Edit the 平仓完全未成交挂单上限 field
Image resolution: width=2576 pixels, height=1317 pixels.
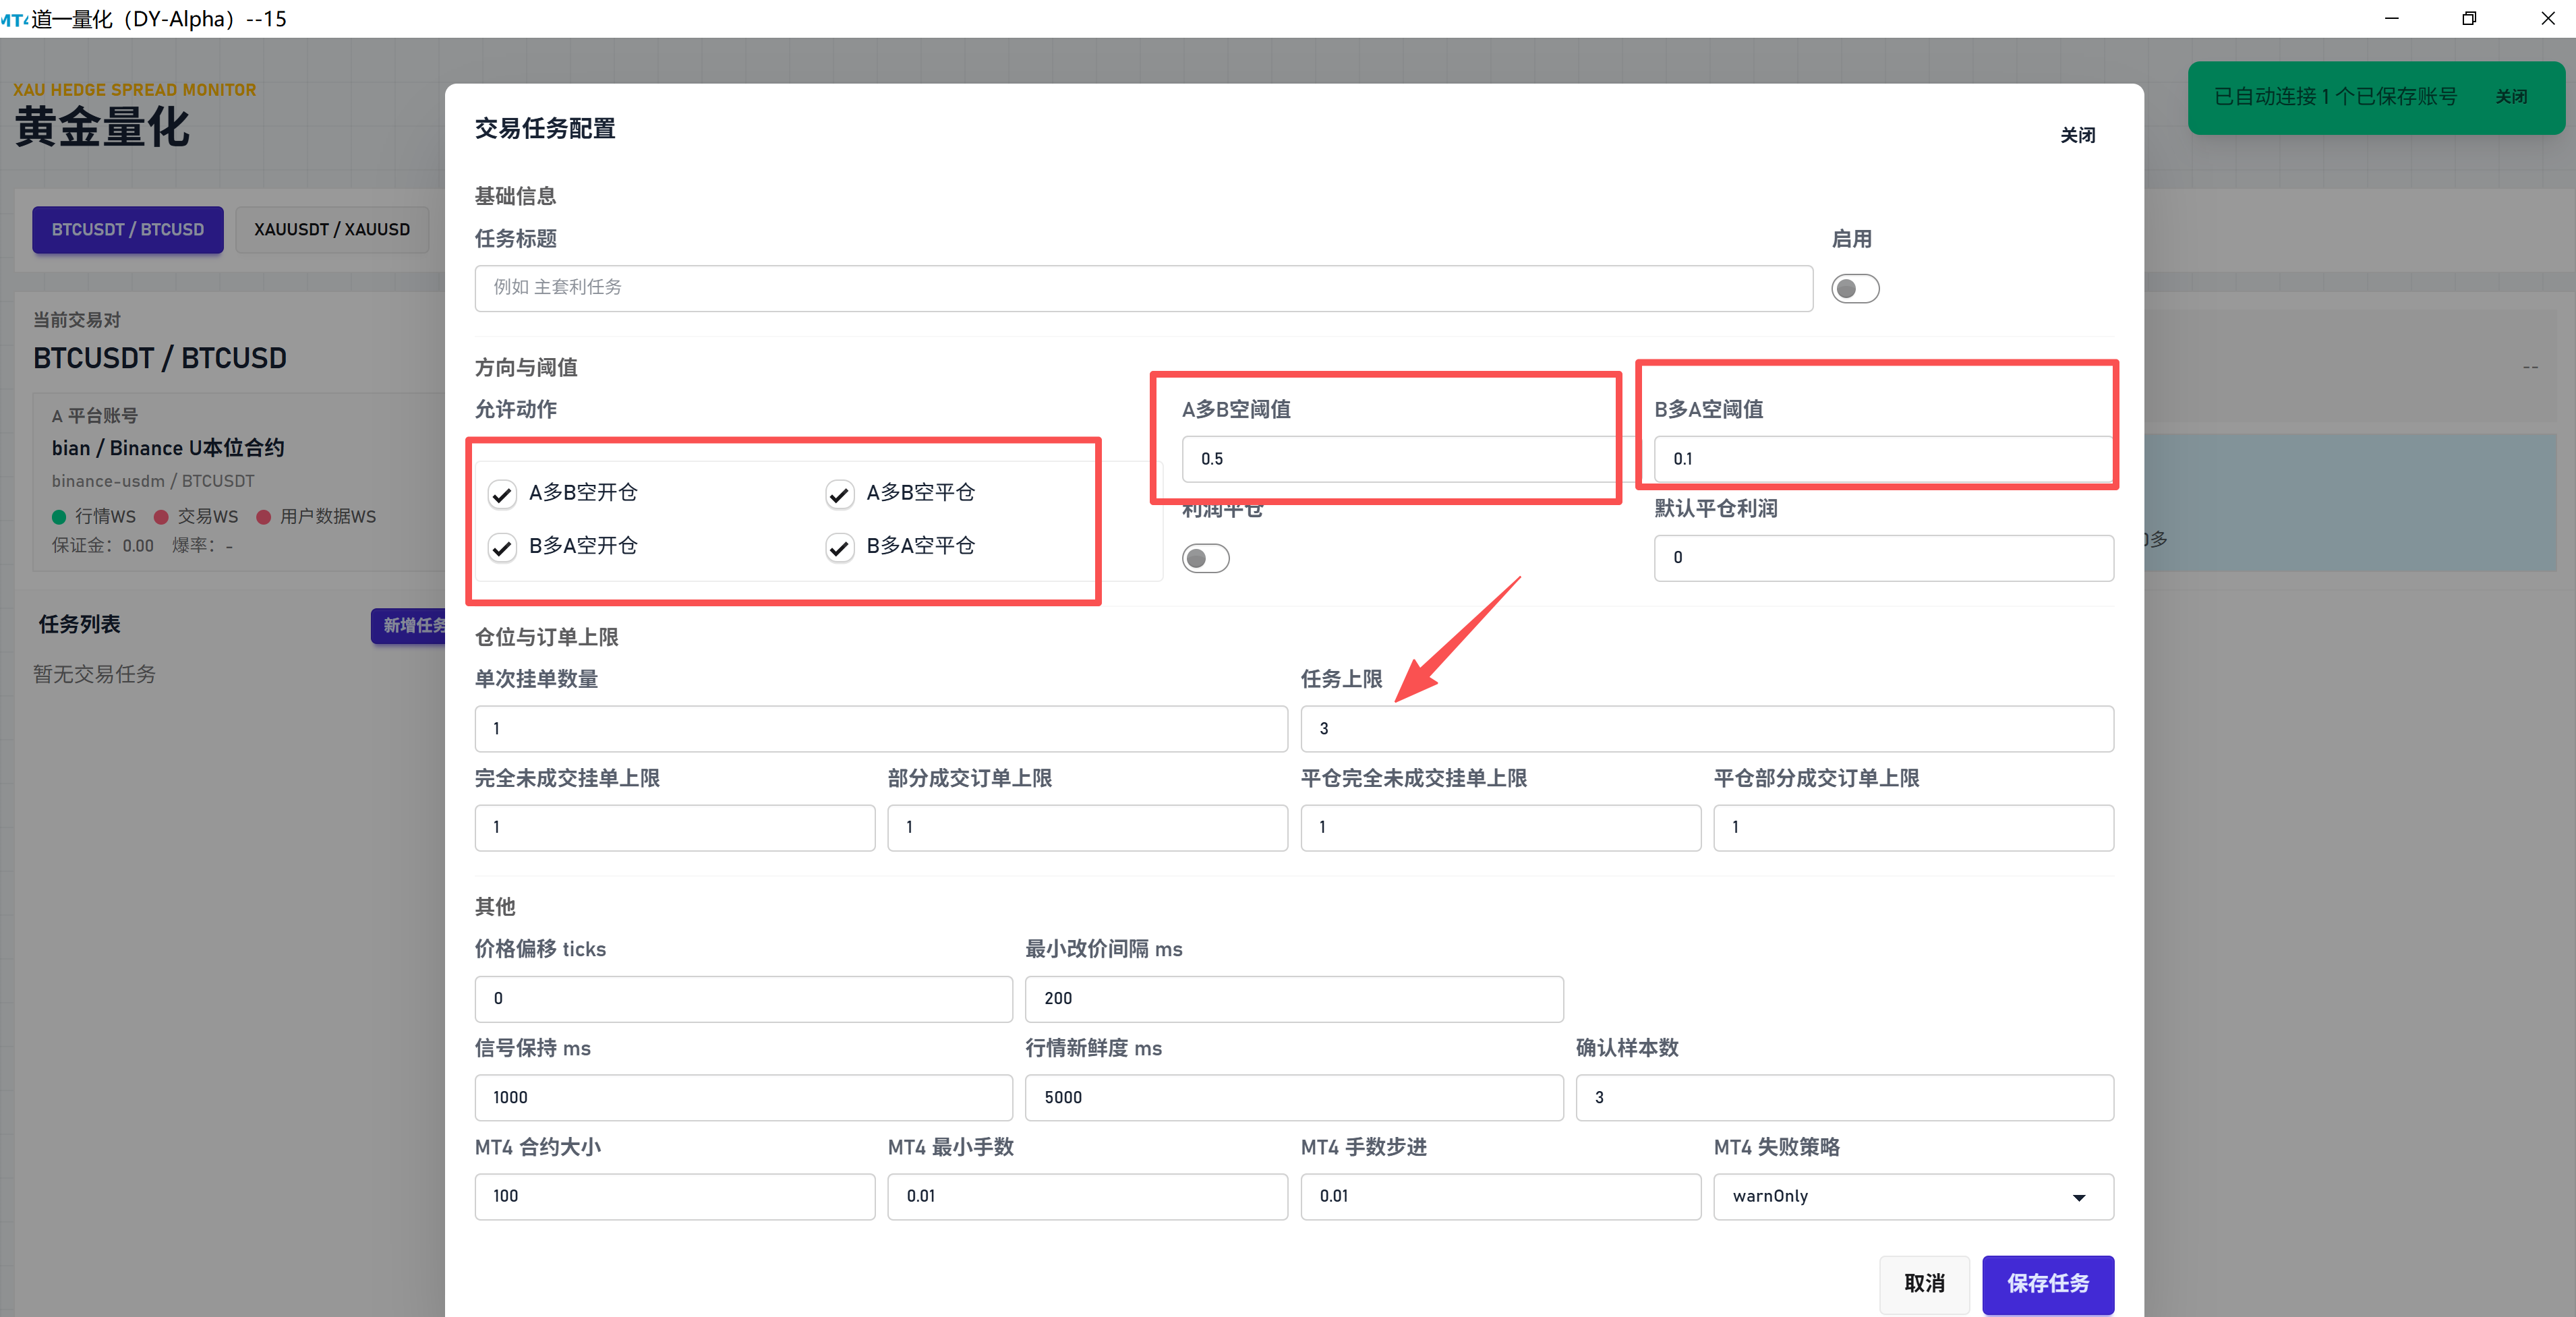click(x=1500, y=828)
